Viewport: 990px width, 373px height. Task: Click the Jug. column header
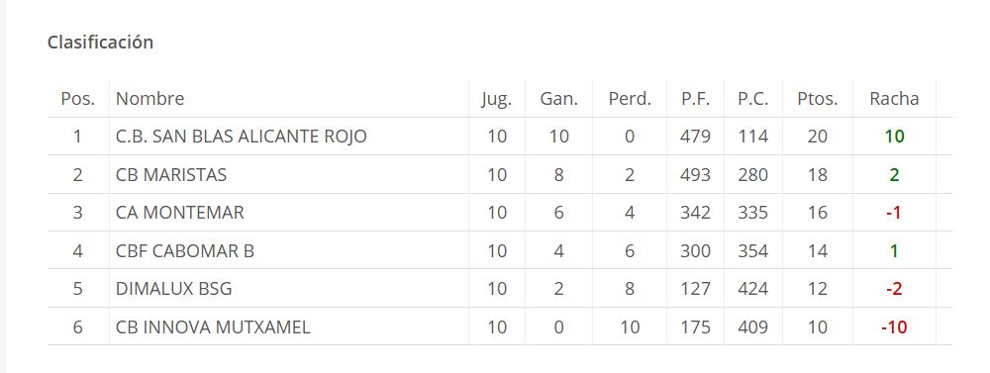496,99
